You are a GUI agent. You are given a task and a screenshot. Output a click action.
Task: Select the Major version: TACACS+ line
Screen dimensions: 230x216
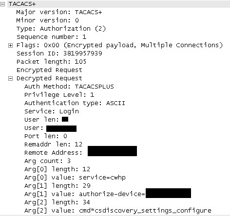[x=59, y=12]
